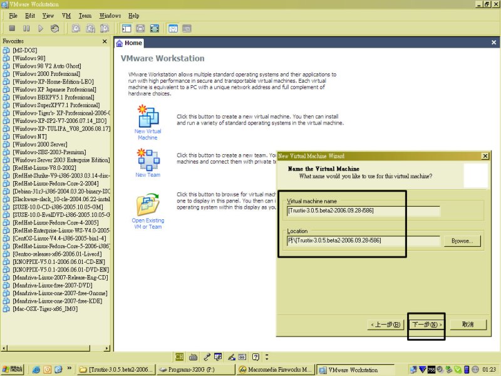The image size is (501, 376).
Task: Select [Gentoo-releases-x86-2006.01-Livecd] favorite
Action: point(57,254)
